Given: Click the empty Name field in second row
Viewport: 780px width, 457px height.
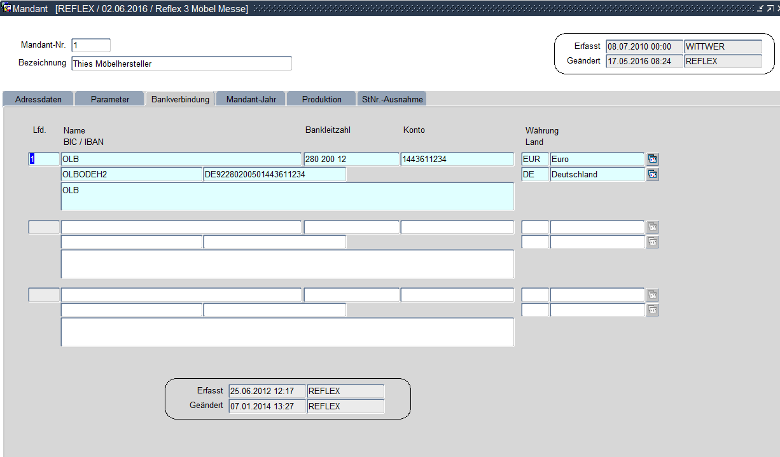Looking at the screenshot, I should pos(181,228).
